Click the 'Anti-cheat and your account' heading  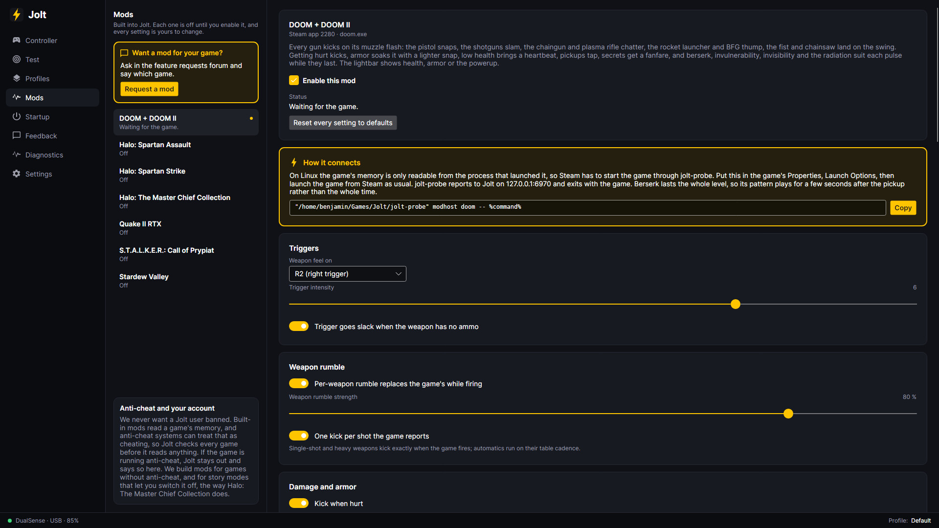167,408
